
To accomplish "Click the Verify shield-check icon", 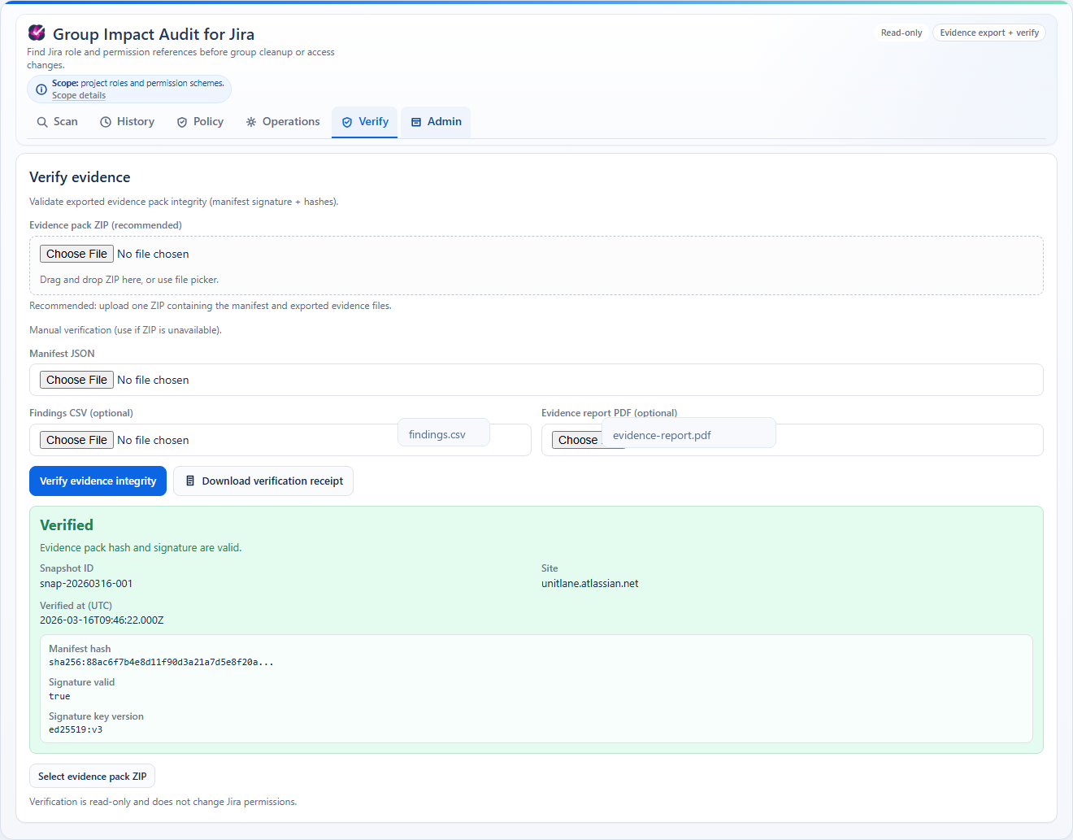I will (x=347, y=122).
